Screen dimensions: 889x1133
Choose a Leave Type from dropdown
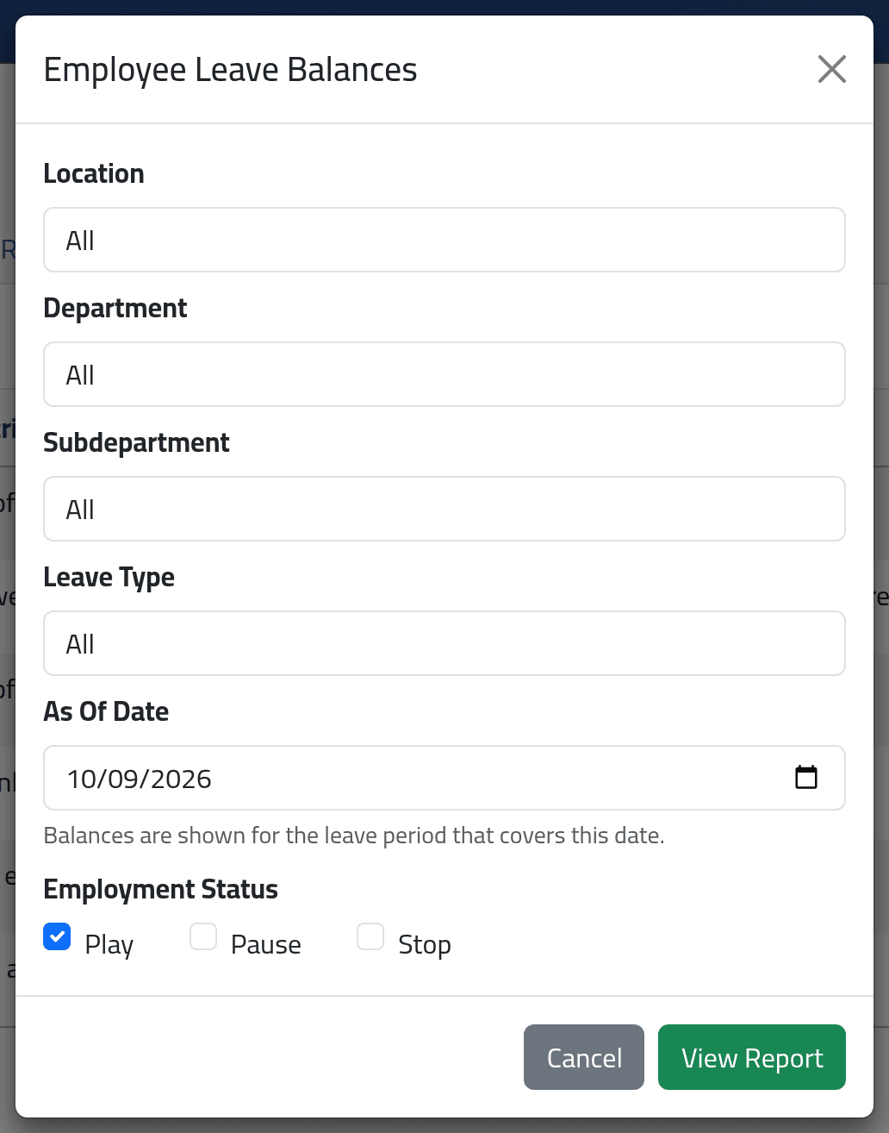pos(444,643)
